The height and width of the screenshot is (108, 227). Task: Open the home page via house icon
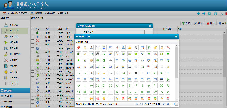pos(215,13)
